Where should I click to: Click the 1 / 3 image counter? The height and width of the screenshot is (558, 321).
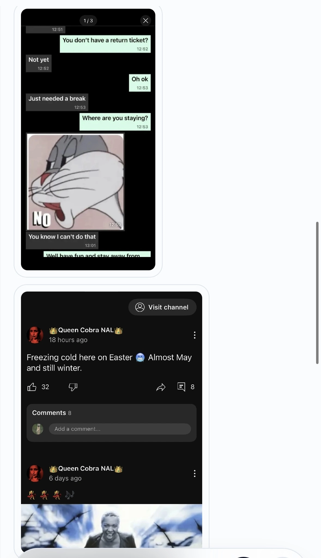[88, 21]
